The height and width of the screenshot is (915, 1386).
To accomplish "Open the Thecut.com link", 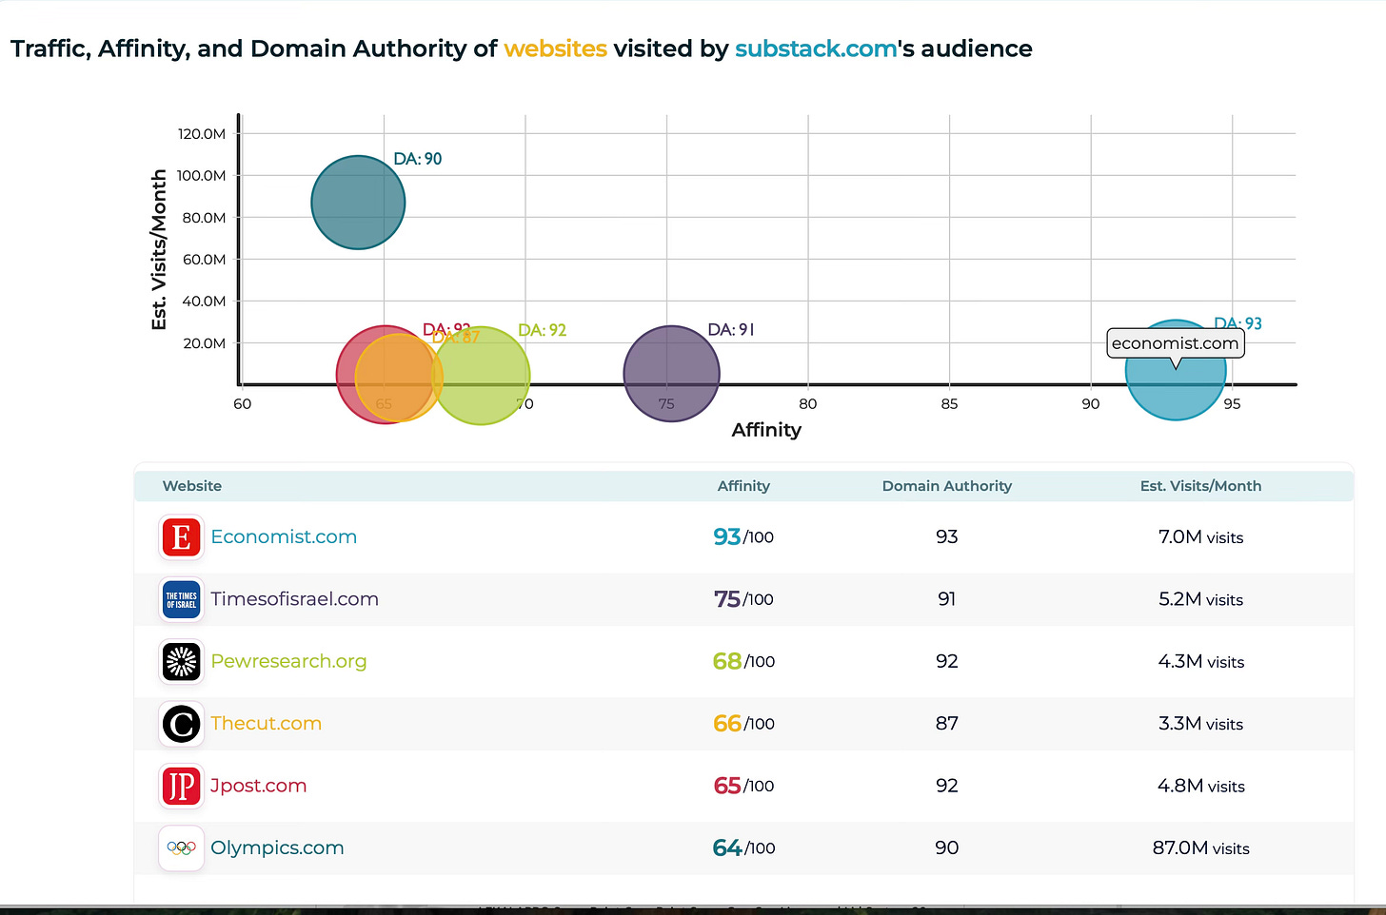I will point(266,723).
